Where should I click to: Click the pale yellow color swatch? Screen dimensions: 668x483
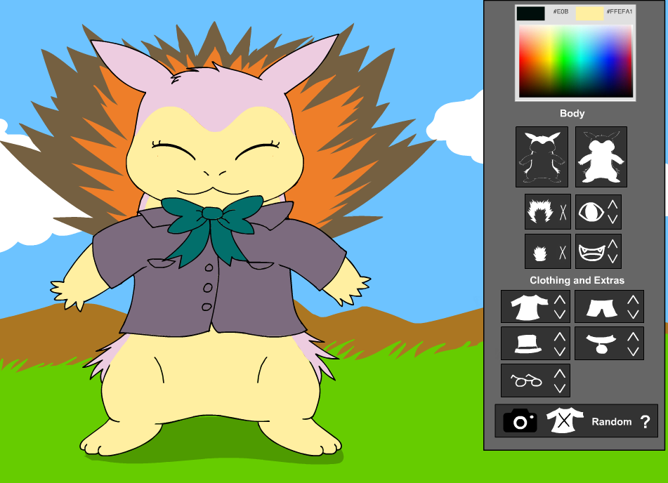pyautogui.click(x=589, y=13)
